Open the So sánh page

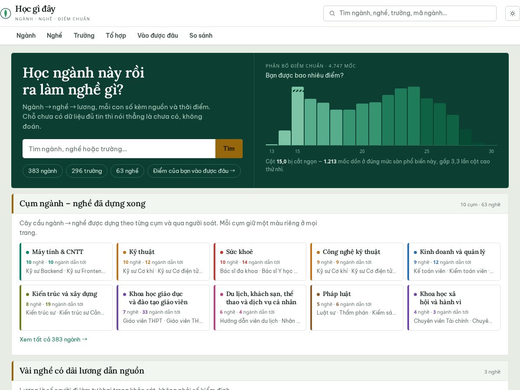(x=201, y=36)
